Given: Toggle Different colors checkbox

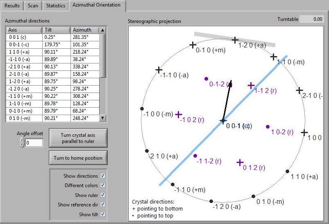Looking at the screenshot, I should coord(102,185).
